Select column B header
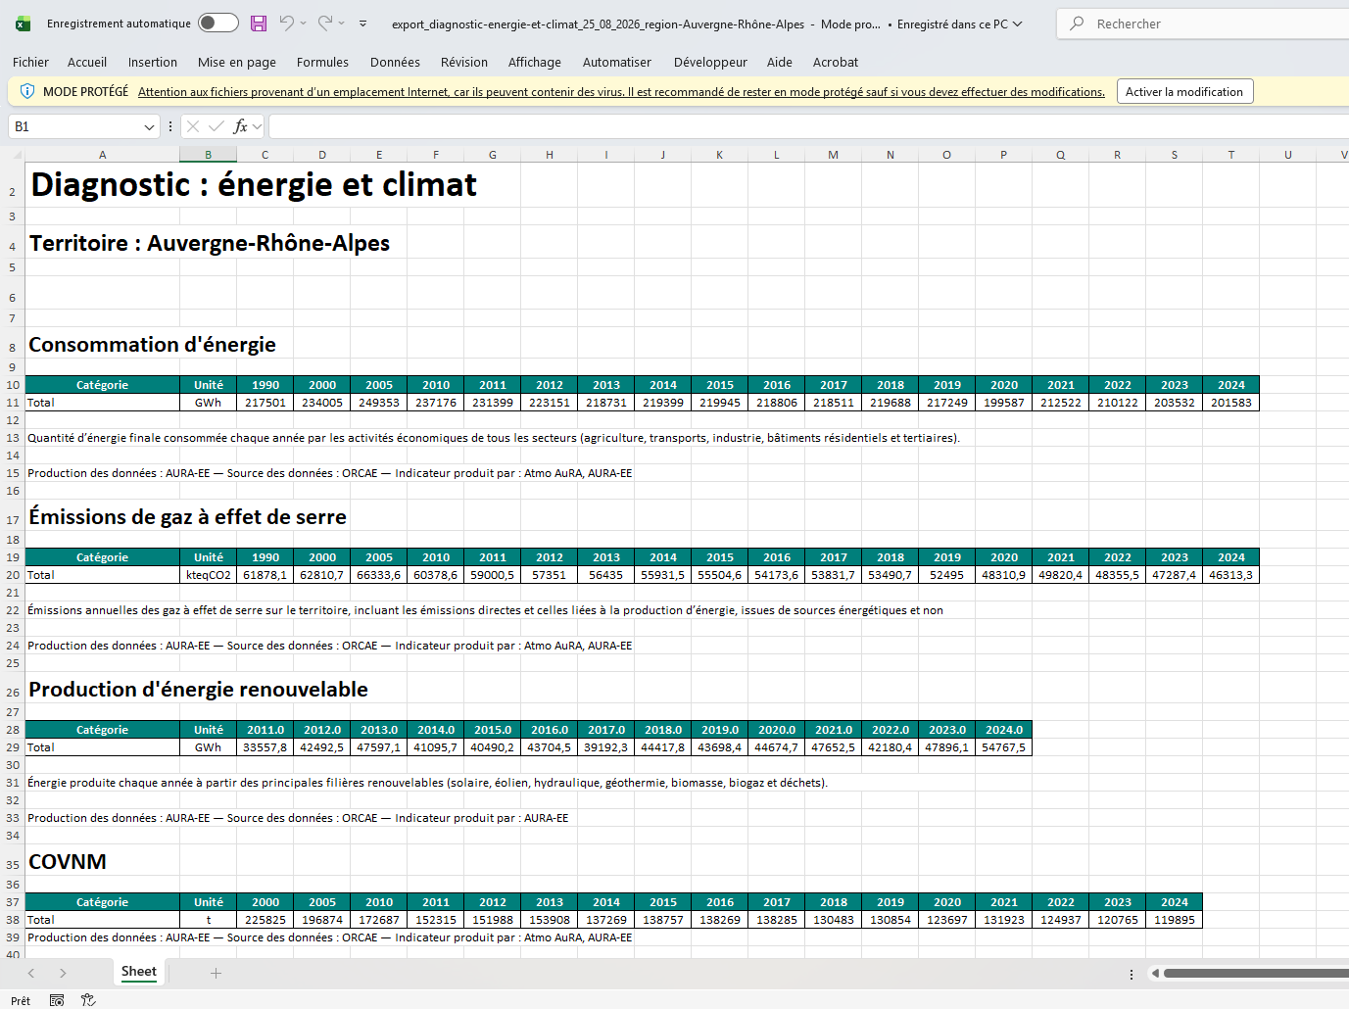The image size is (1349, 1009). coord(208,155)
